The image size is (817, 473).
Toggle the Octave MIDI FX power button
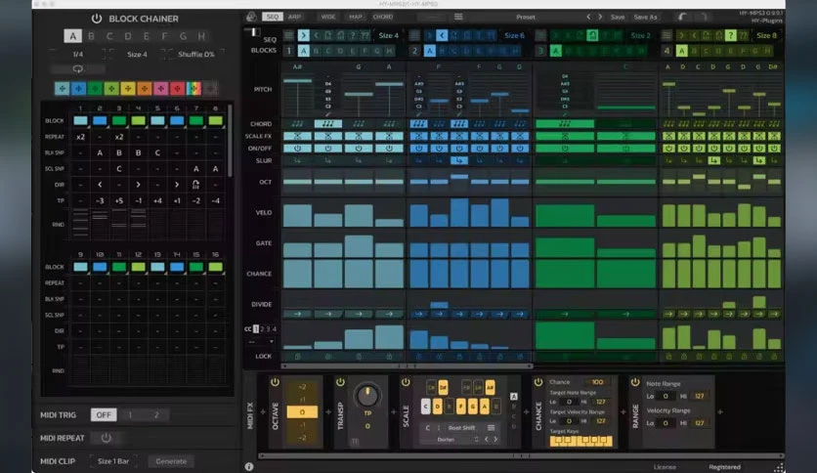pyautogui.click(x=276, y=382)
